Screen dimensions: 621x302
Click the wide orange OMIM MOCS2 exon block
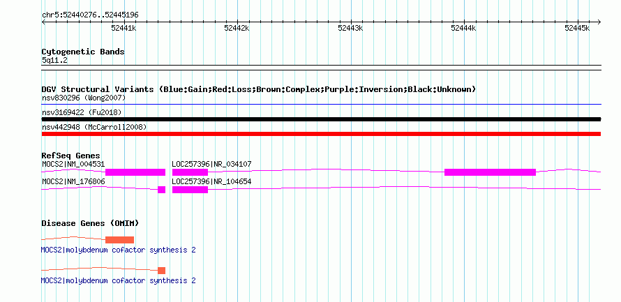click(119, 240)
